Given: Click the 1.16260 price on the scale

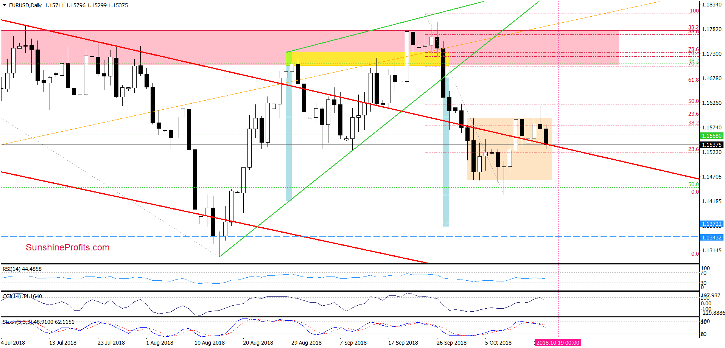Looking at the screenshot, I should [712, 103].
